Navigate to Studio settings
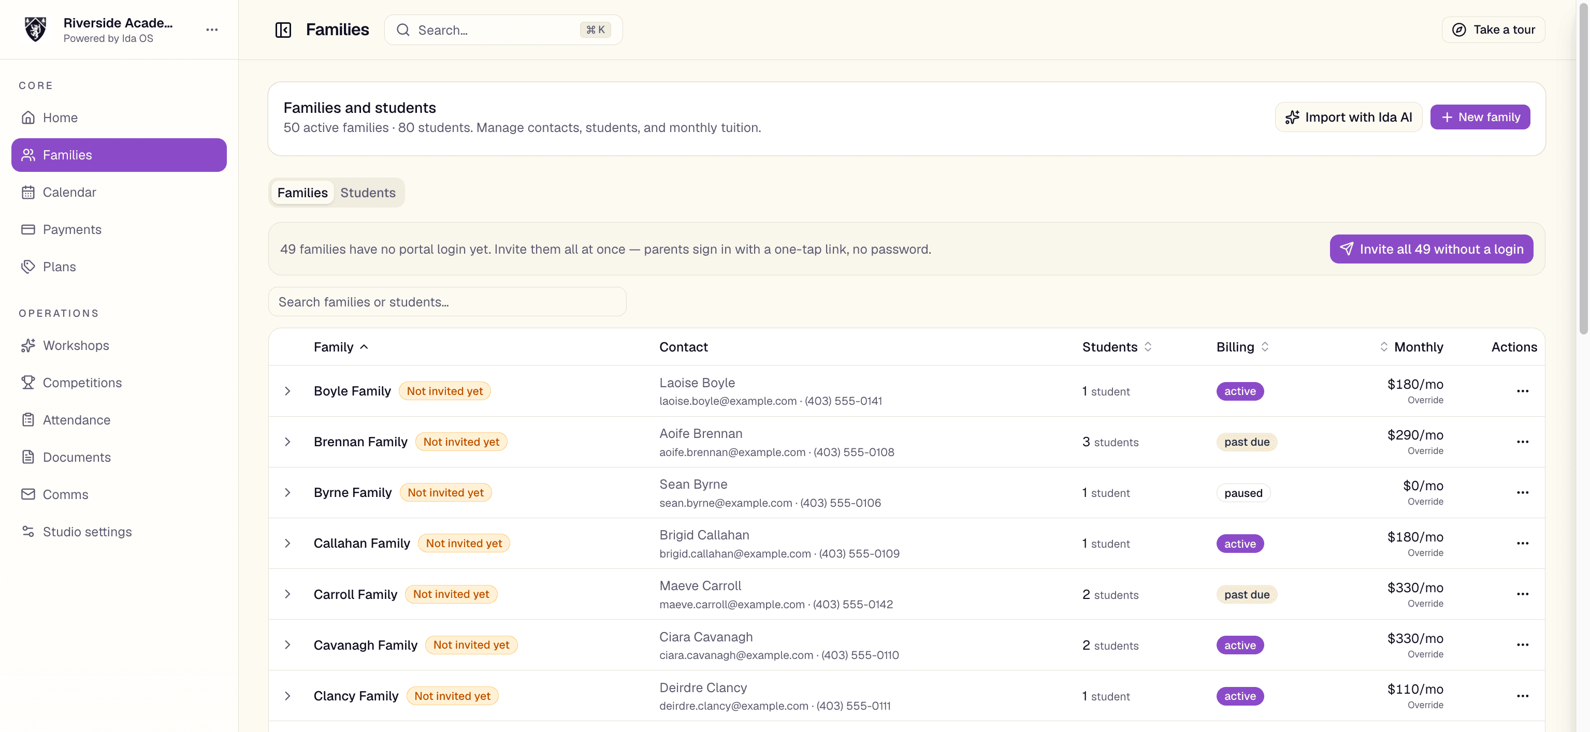1590x732 pixels. pos(119,532)
